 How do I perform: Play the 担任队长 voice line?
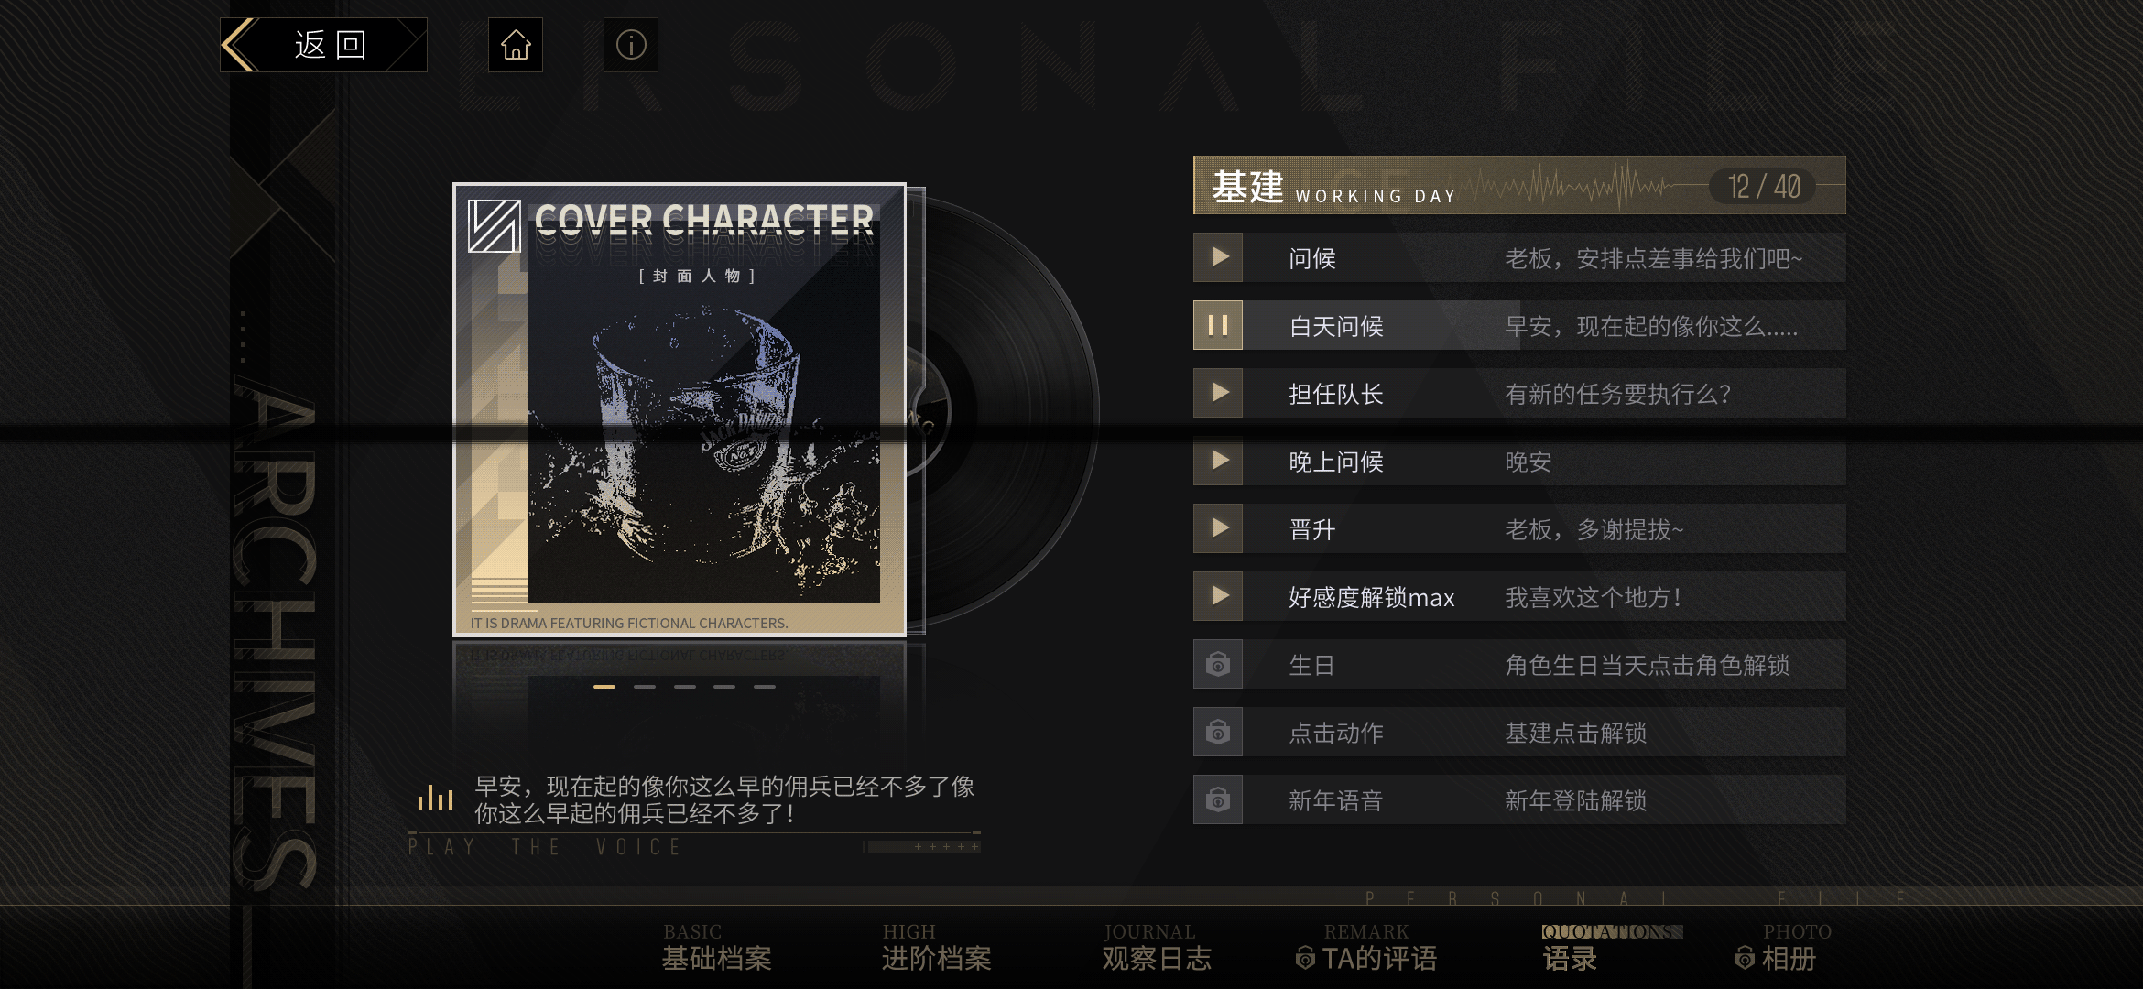pos(1218,393)
